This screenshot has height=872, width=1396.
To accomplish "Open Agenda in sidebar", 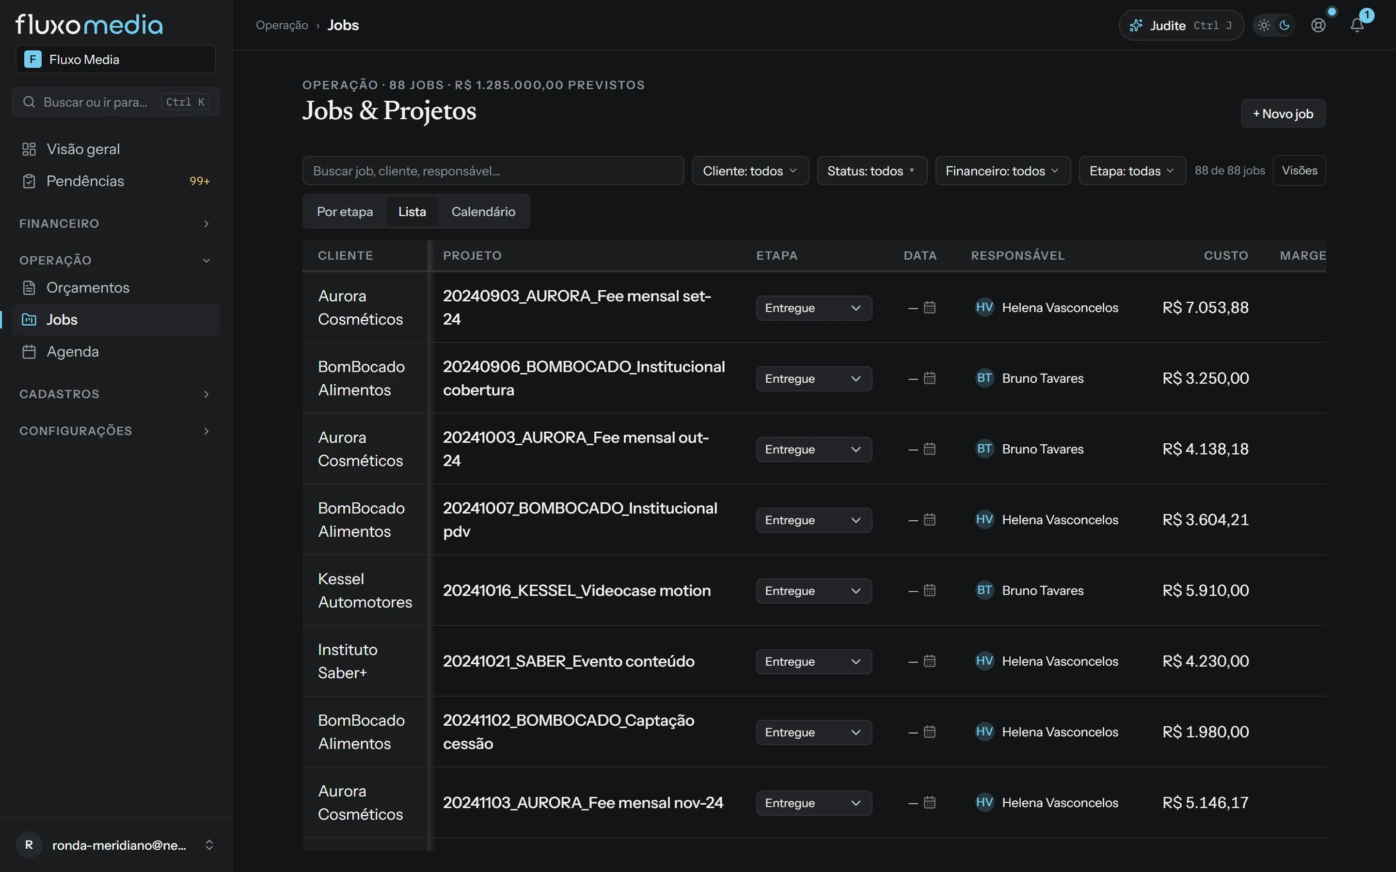I will (x=116, y=352).
